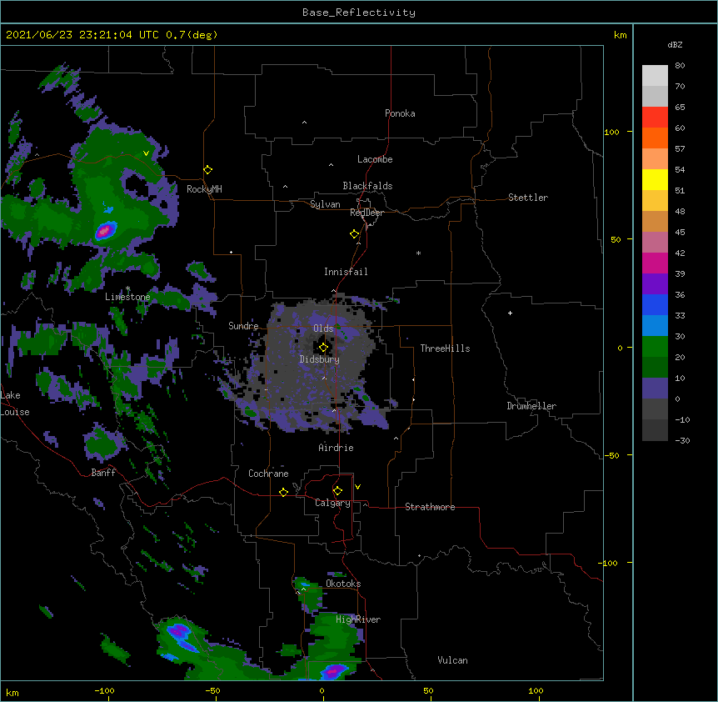The image size is (718, 702).
Task: Click the top-right km unit label
Action: (x=621, y=35)
